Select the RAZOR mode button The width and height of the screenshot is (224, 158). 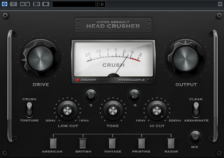pyautogui.click(x=171, y=143)
